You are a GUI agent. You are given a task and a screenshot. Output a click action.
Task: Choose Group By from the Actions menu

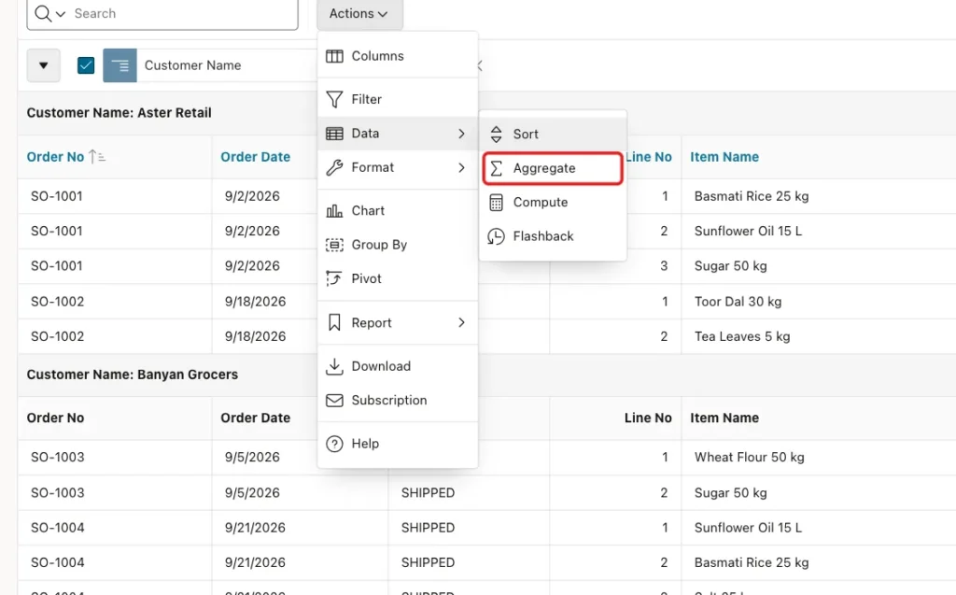pyautogui.click(x=397, y=245)
